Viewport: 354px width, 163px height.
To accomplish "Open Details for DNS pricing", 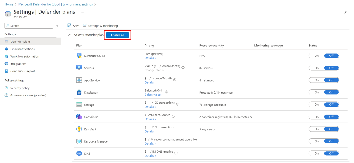I will (x=150, y=156).
